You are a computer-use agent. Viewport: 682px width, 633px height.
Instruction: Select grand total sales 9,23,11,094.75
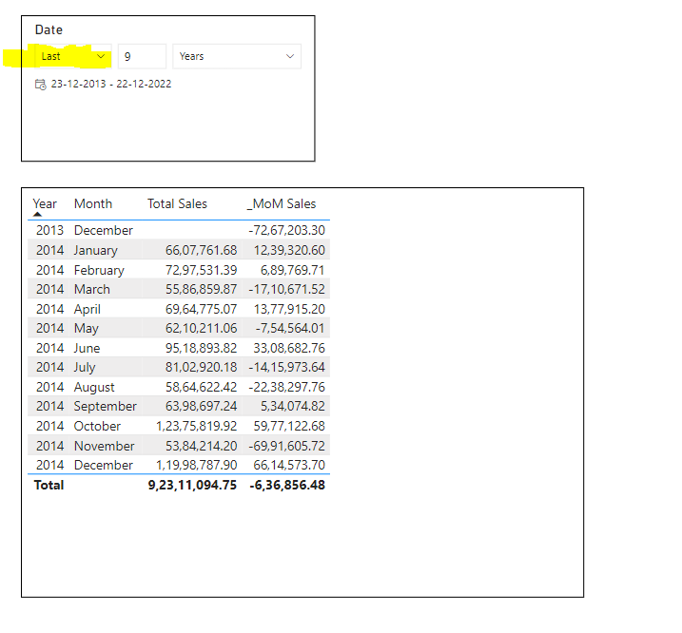(192, 486)
